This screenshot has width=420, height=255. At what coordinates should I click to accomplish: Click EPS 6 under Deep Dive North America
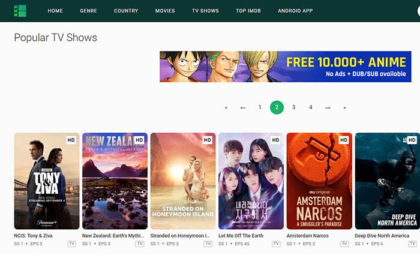pos(377,244)
